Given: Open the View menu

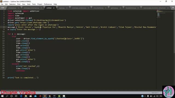Looking at the screenshot, I should click(24, 4).
